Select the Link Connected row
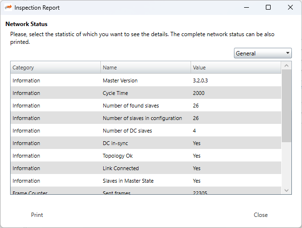The height and width of the screenshot is (228, 302). [121, 168]
